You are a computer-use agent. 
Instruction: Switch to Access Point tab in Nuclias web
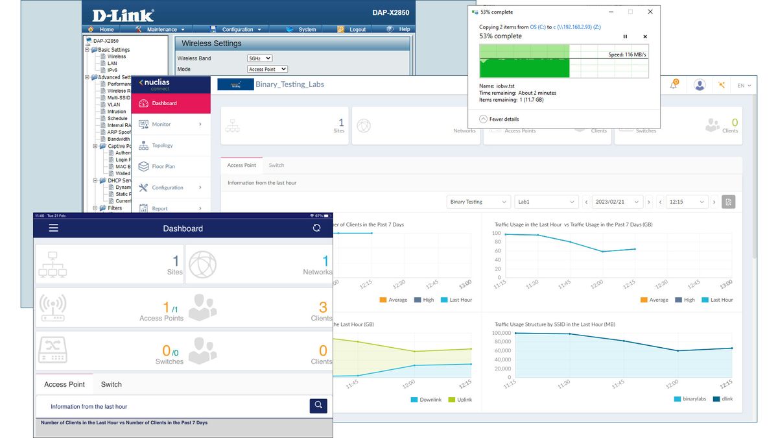[241, 165]
